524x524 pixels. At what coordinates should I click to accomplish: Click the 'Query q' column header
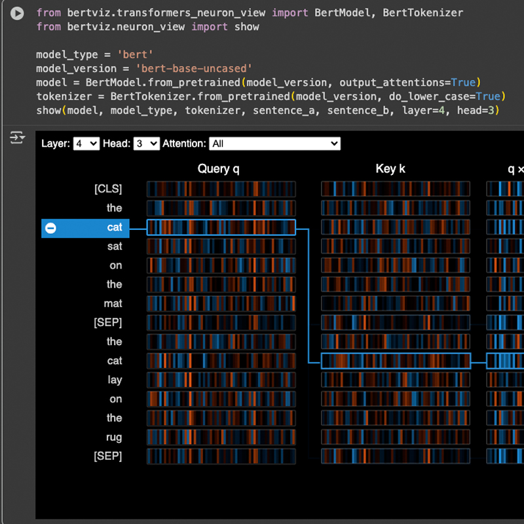click(218, 169)
